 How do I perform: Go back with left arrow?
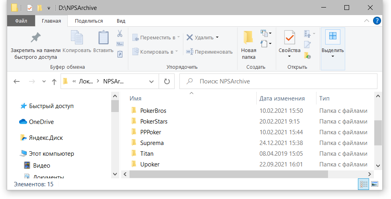tap(17, 81)
